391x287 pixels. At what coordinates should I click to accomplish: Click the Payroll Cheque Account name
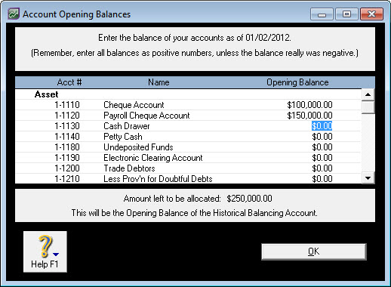146,116
